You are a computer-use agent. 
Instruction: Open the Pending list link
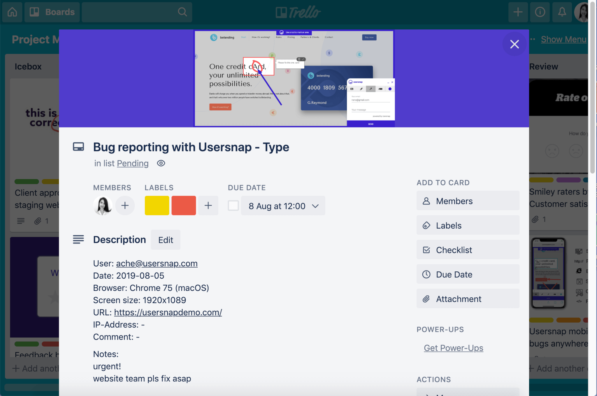[x=133, y=163]
